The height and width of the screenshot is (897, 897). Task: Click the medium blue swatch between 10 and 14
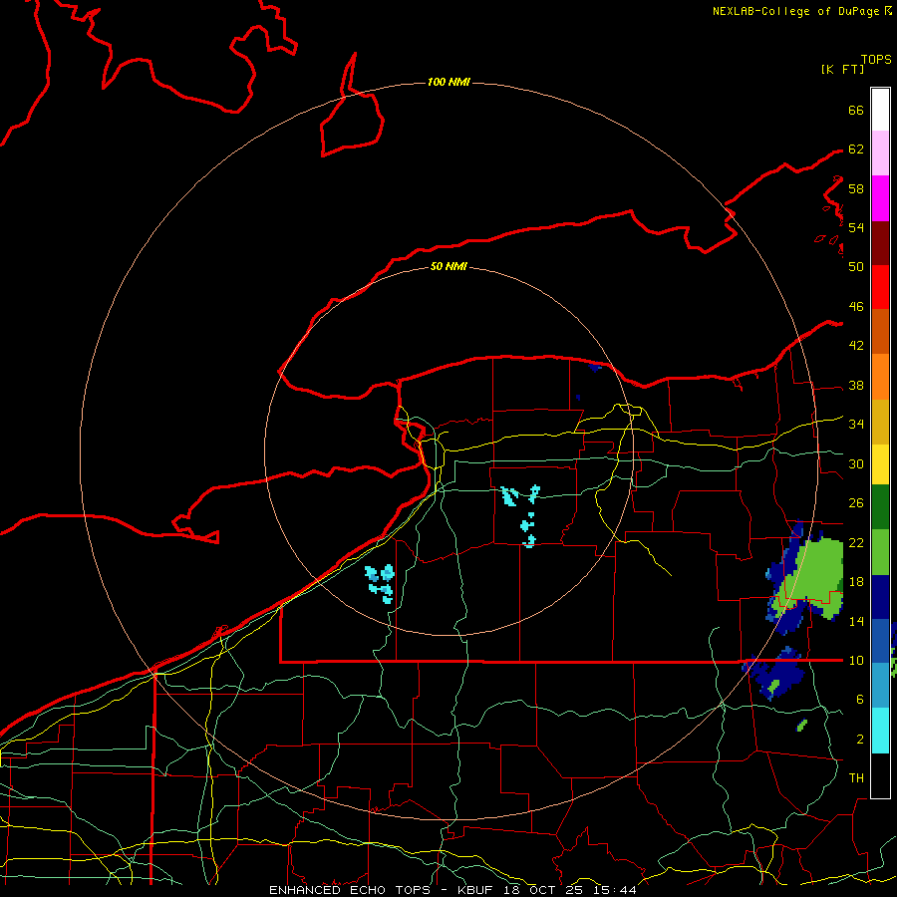(x=880, y=641)
